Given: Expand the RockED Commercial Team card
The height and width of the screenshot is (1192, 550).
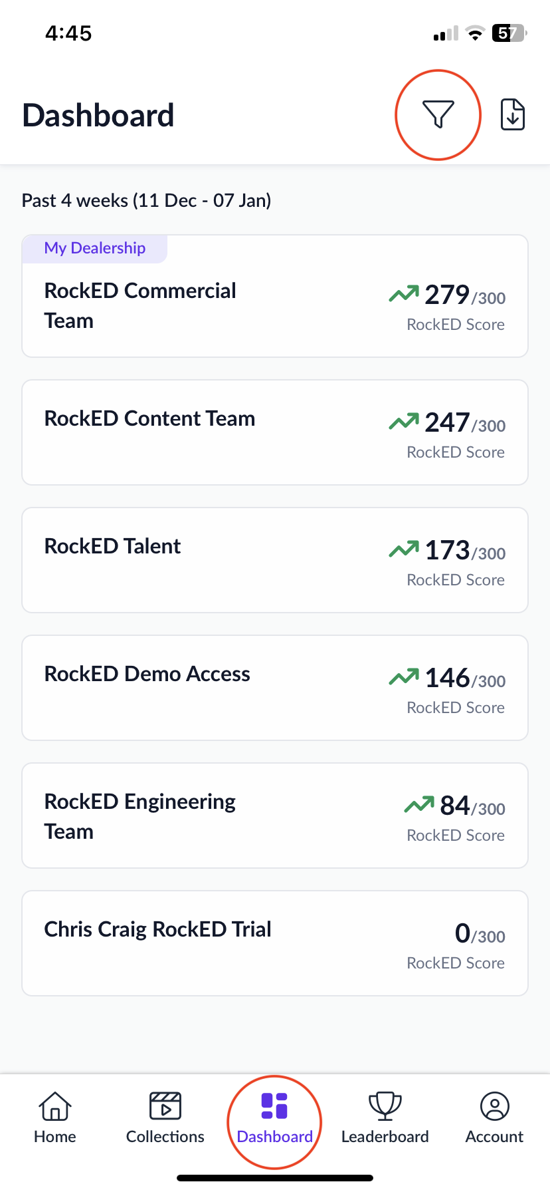Looking at the screenshot, I should [275, 296].
